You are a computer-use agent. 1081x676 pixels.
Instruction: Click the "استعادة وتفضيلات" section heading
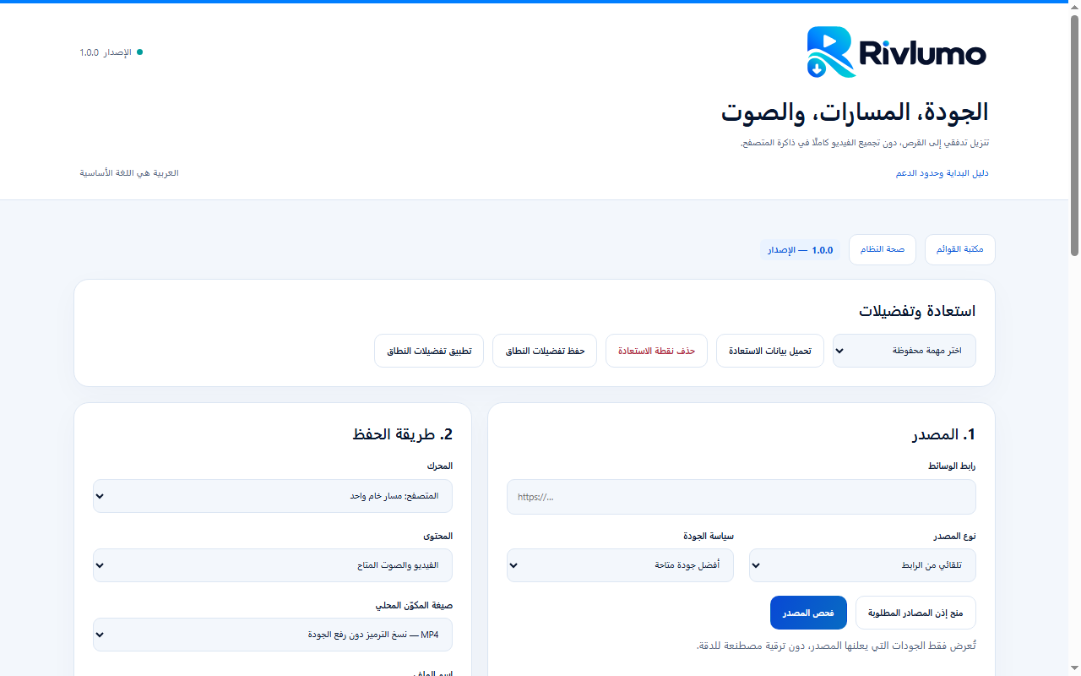(x=917, y=311)
